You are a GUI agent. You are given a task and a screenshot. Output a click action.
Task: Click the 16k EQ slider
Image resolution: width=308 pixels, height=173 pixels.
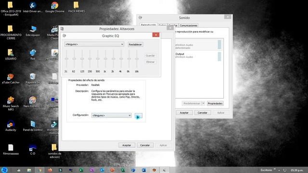[x=137, y=59]
